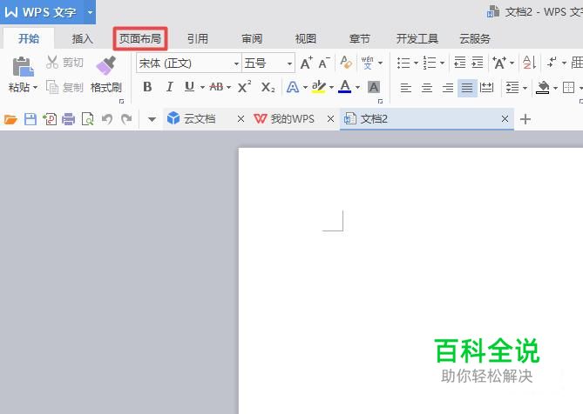Toggle italic formatting
This screenshot has height=414, width=583.
click(x=169, y=87)
